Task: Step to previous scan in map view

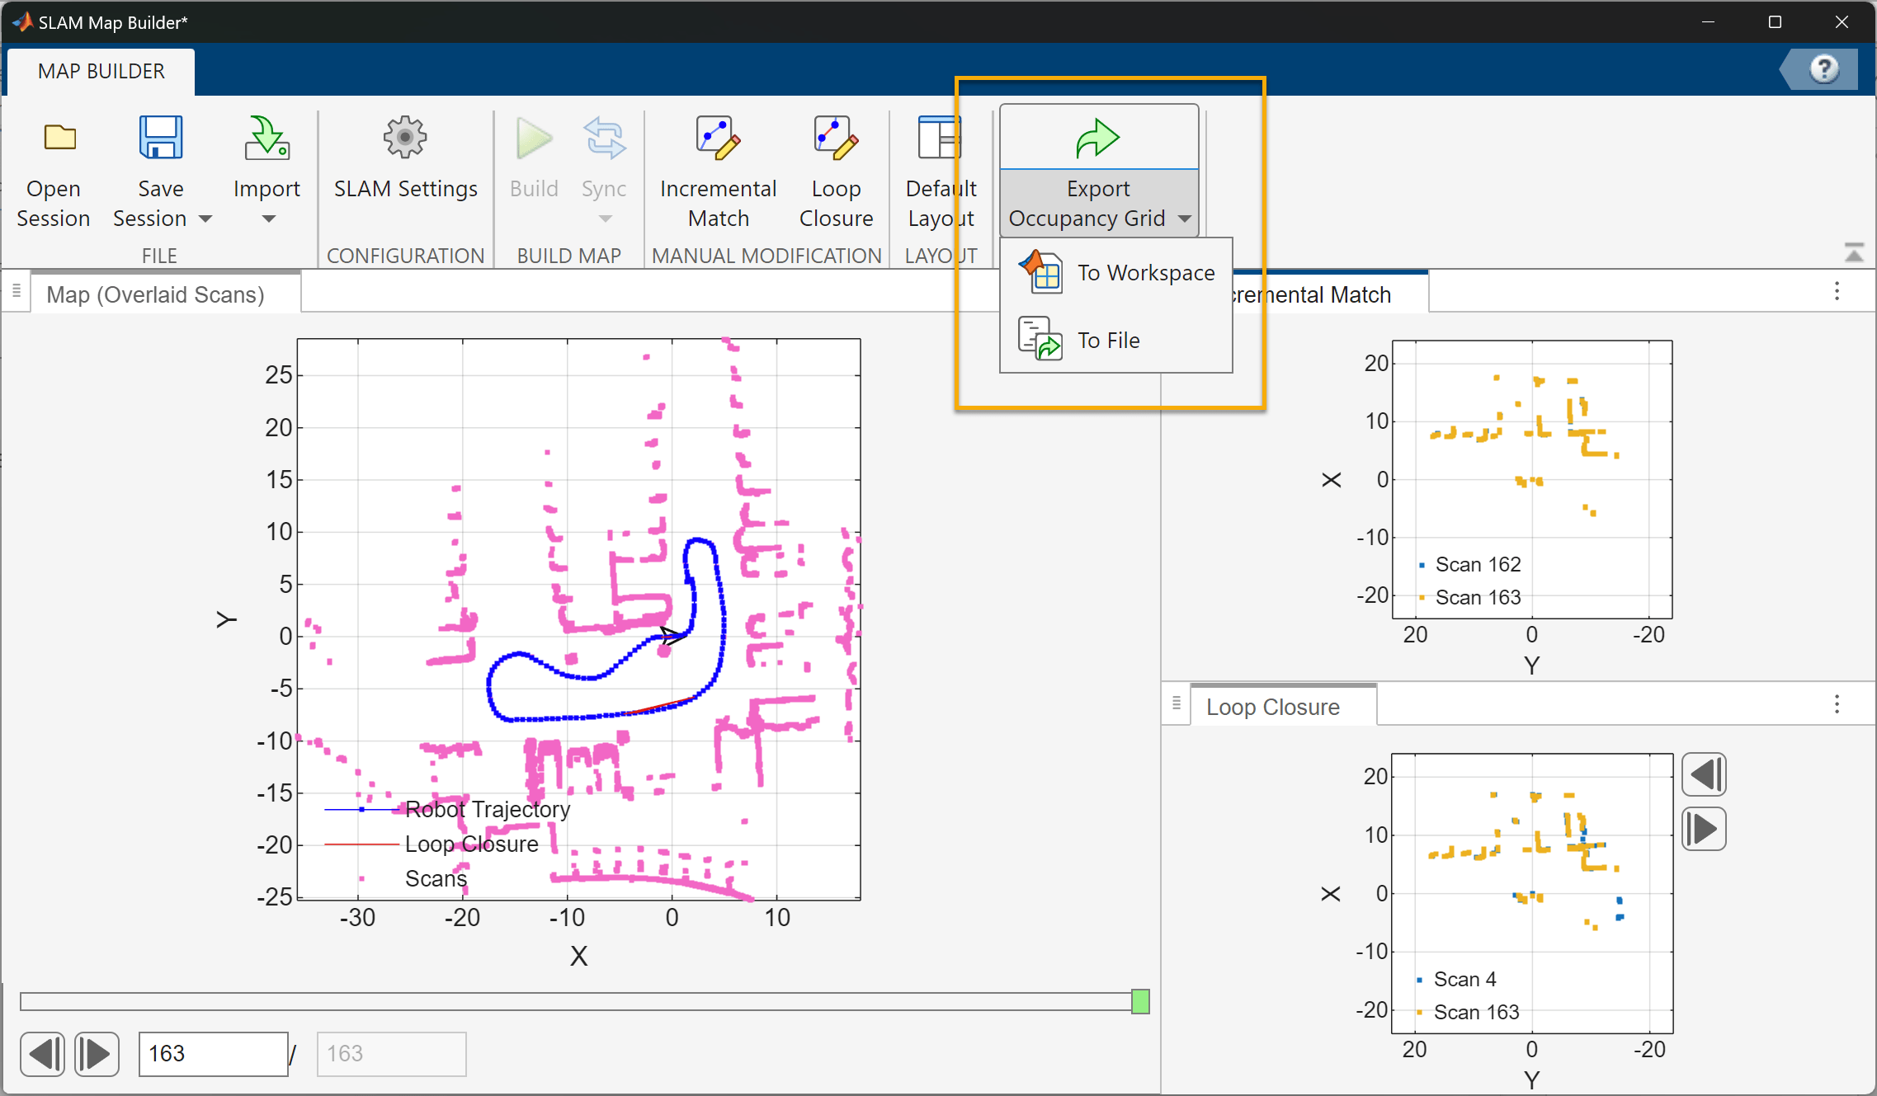Action: (42, 1053)
